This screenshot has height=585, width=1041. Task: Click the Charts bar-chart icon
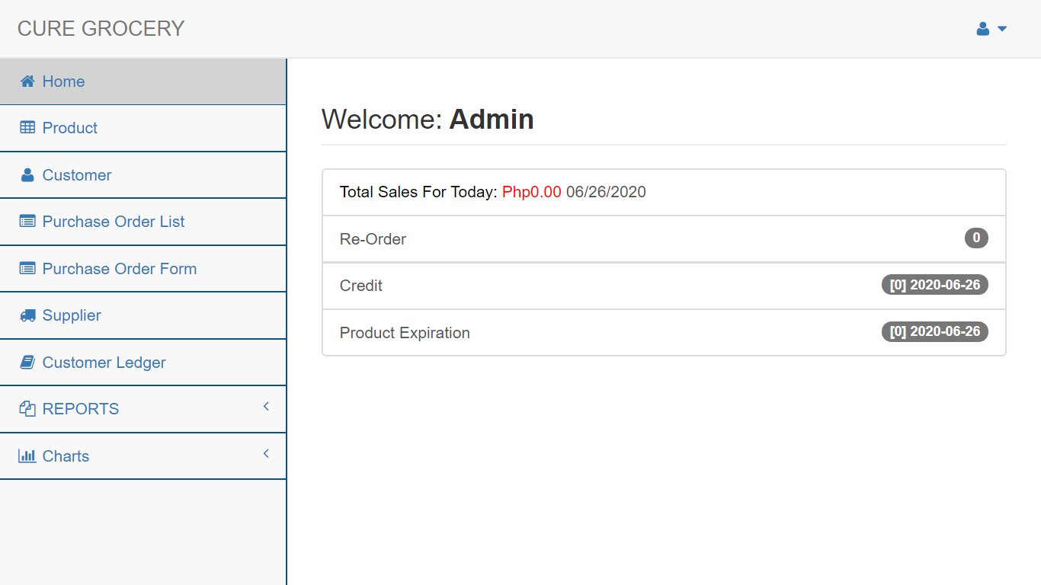[x=28, y=456]
